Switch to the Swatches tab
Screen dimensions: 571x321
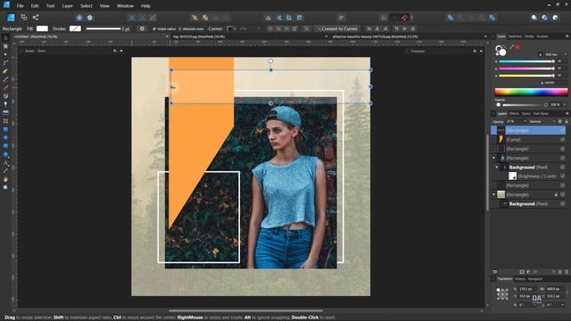point(515,37)
